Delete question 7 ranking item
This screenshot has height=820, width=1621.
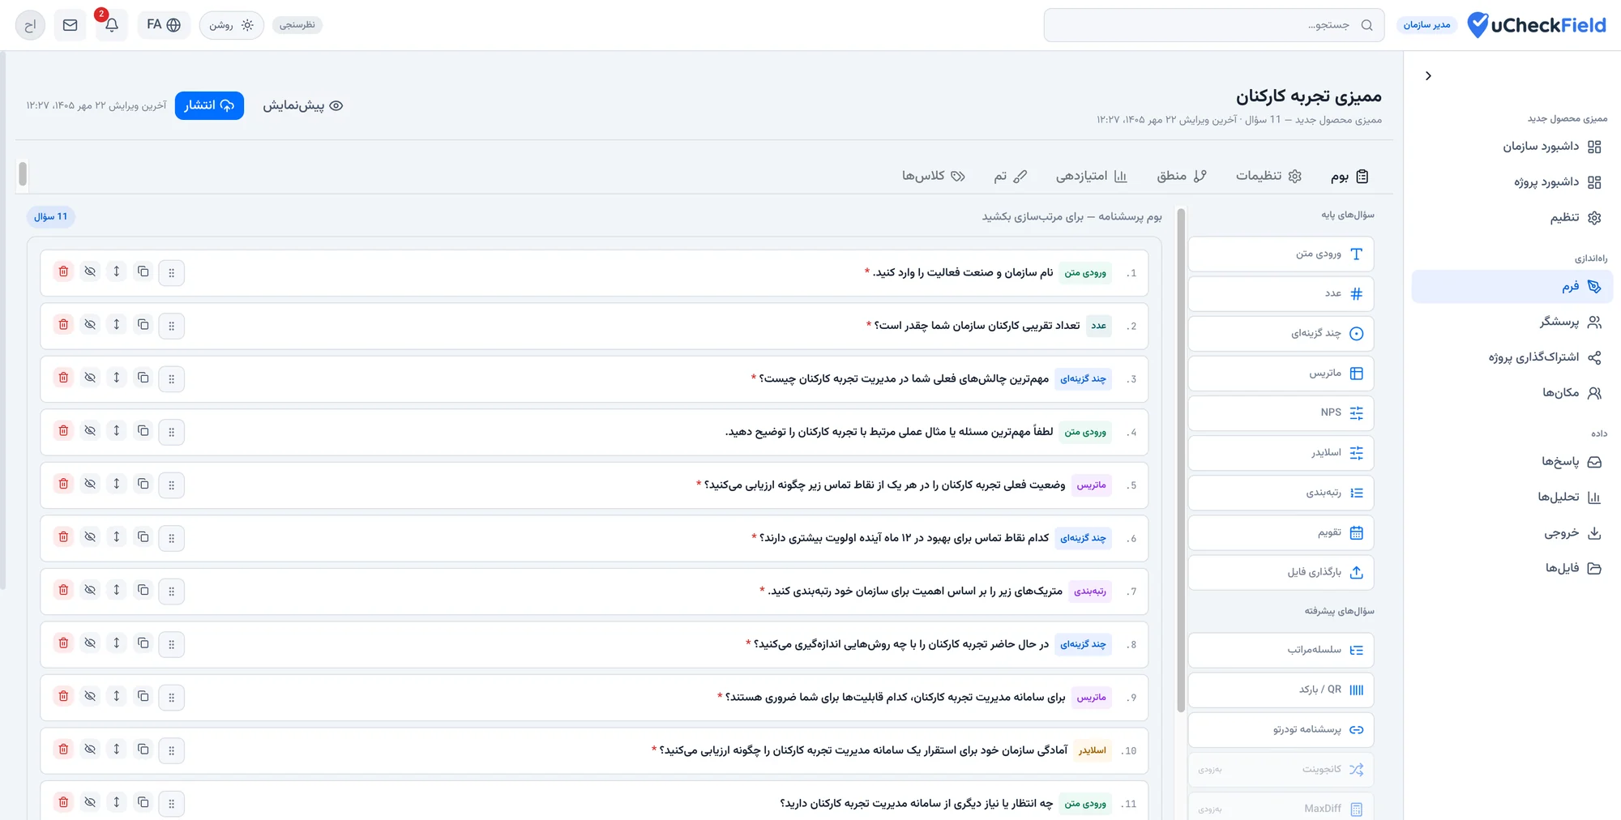click(63, 590)
